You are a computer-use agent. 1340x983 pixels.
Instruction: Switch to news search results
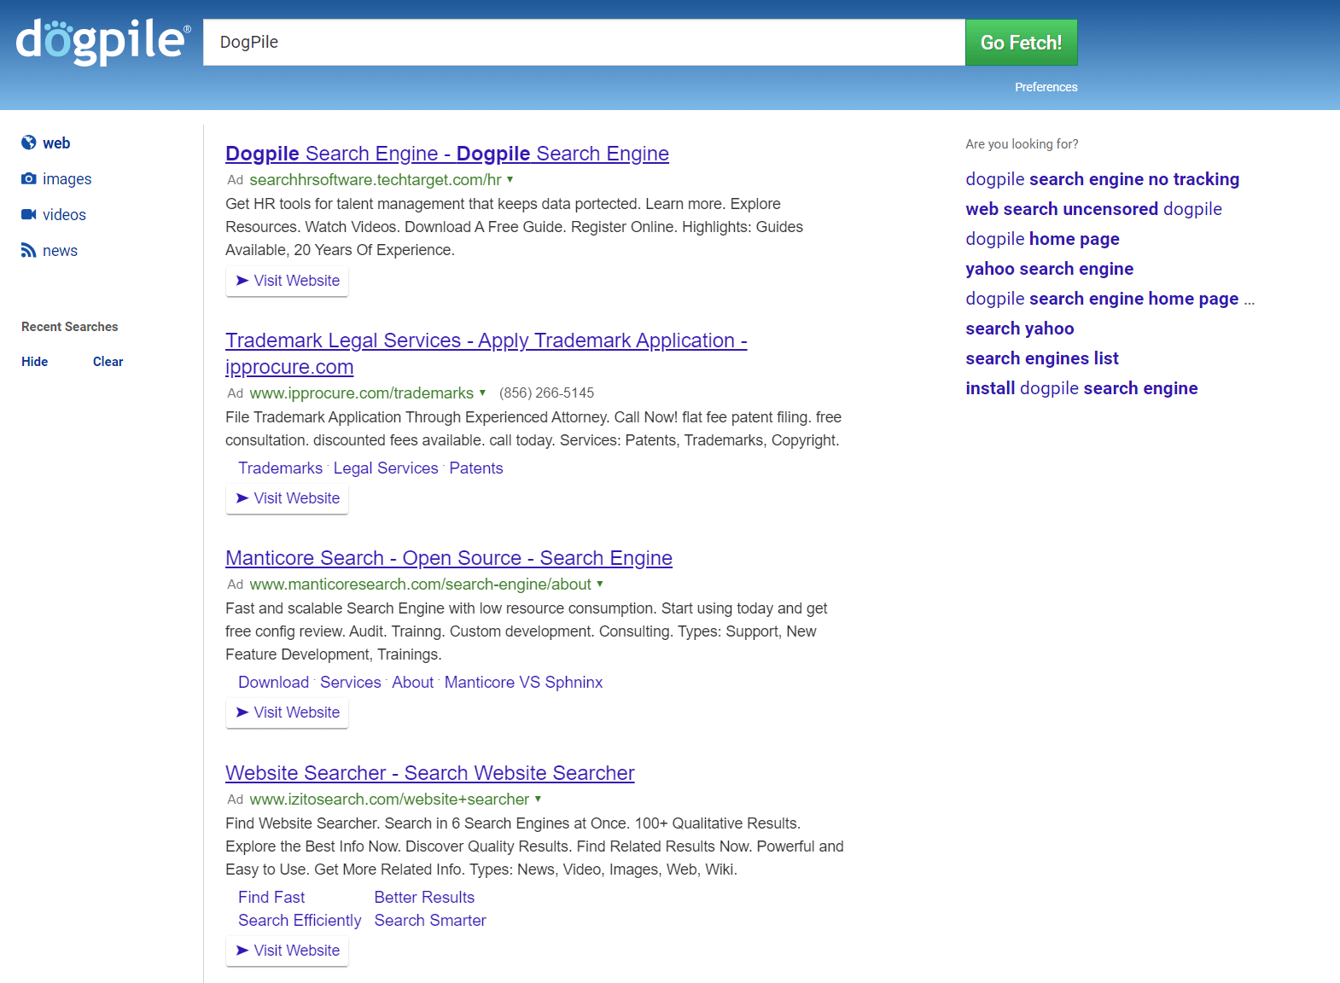coord(60,251)
